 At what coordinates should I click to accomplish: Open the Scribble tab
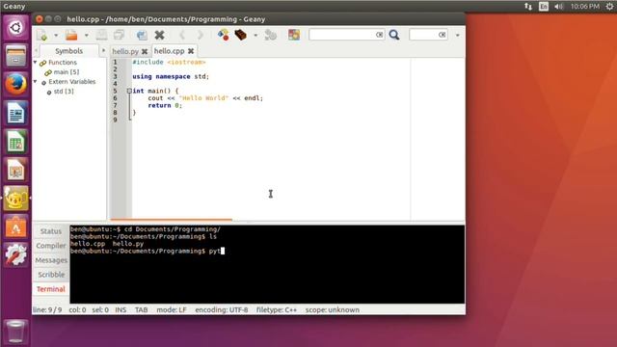(x=51, y=275)
